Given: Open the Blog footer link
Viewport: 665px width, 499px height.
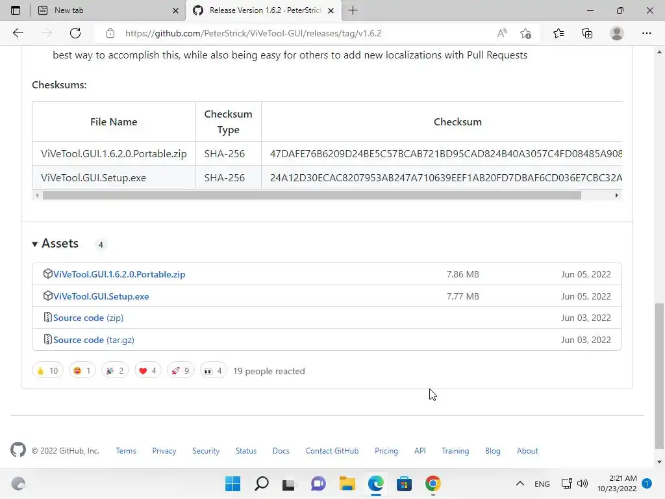Looking at the screenshot, I should coord(493,451).
